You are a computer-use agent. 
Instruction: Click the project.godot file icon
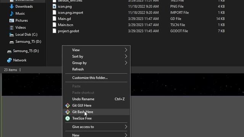tap(54, 31)
